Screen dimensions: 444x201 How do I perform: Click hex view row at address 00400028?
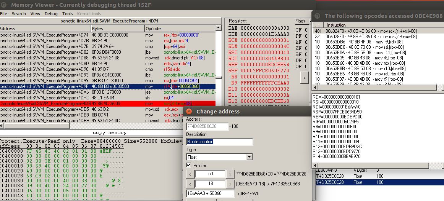pos(62,175)
